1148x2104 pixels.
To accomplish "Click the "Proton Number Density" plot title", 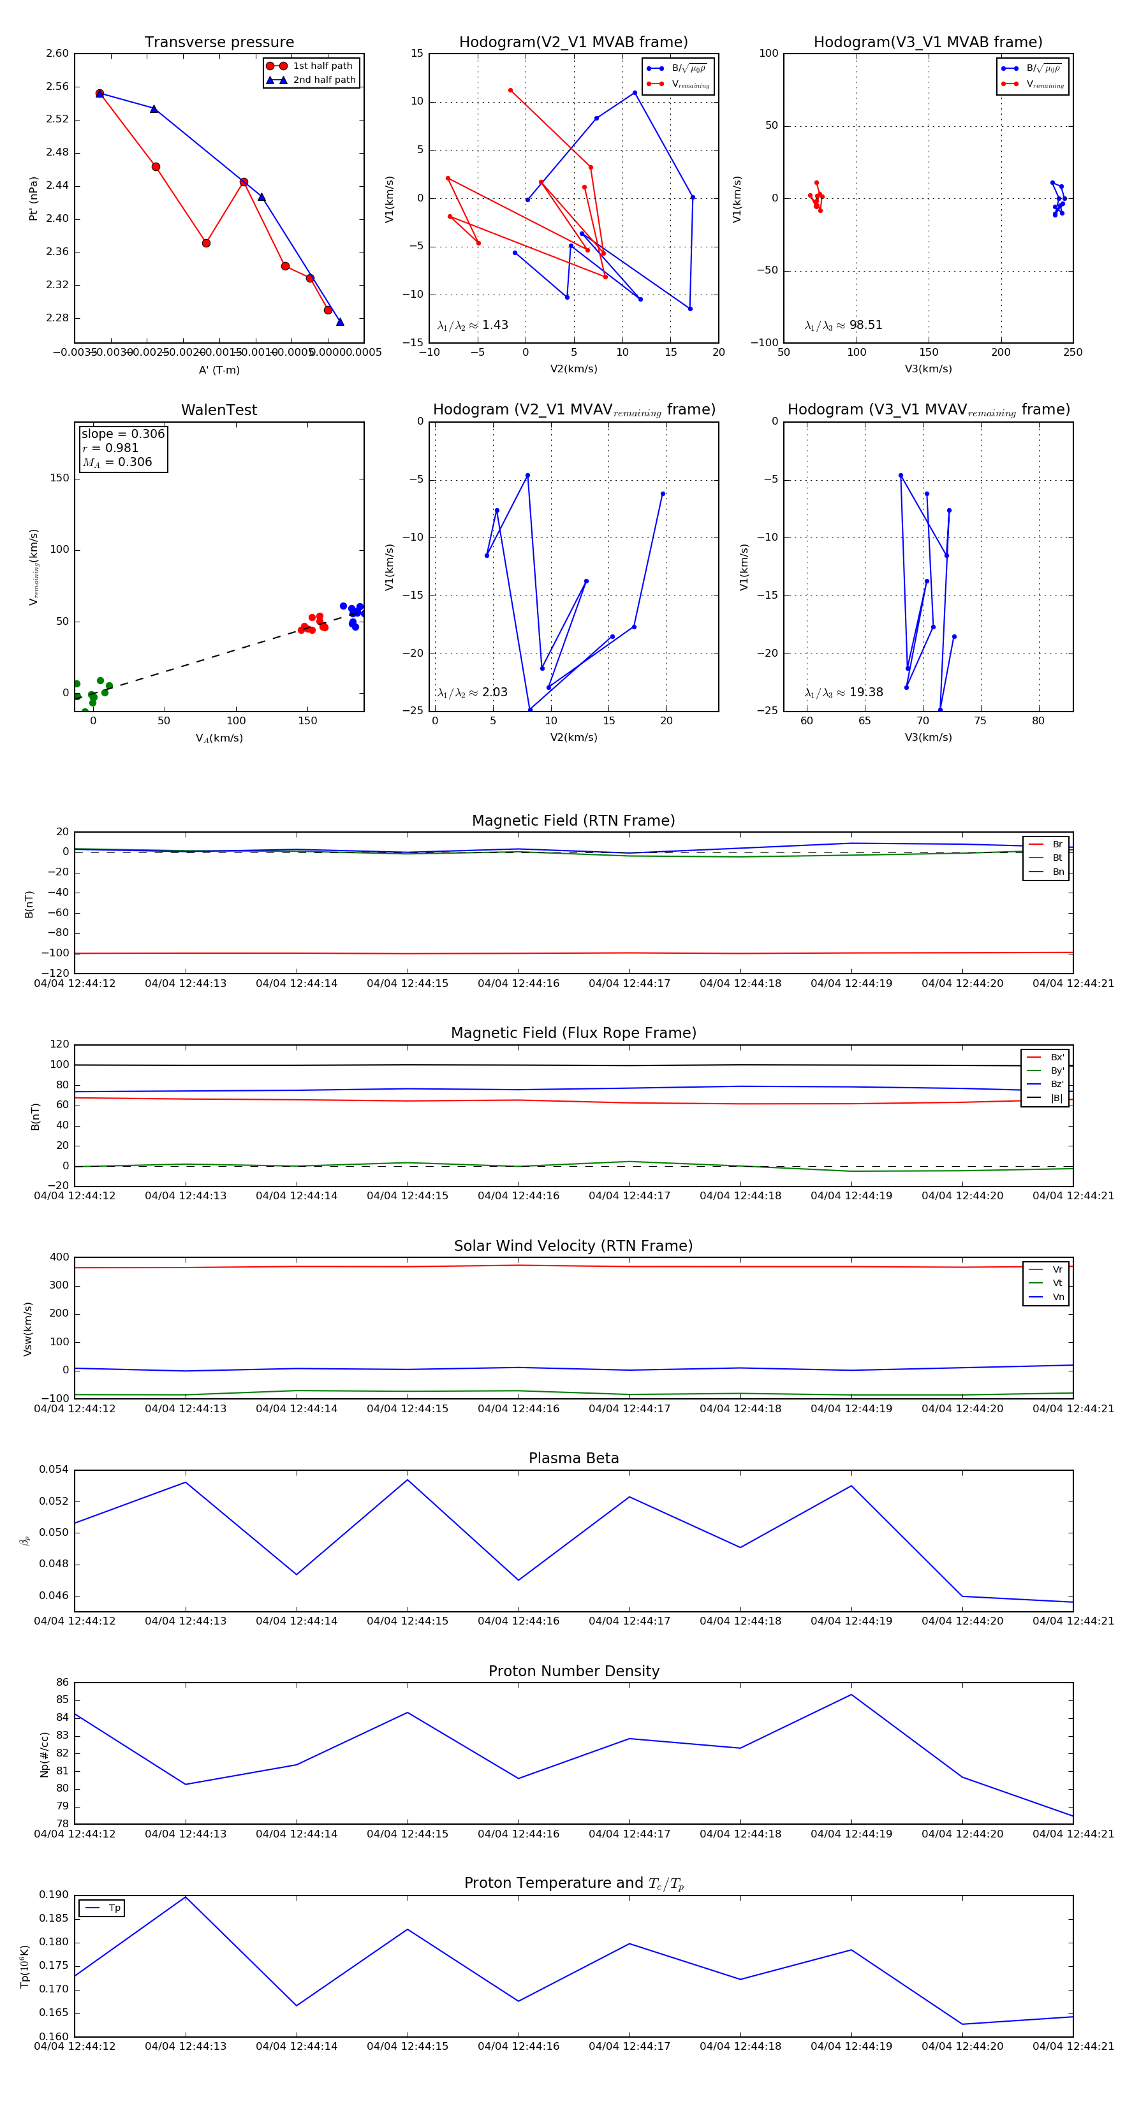I will coord(573,1671).
